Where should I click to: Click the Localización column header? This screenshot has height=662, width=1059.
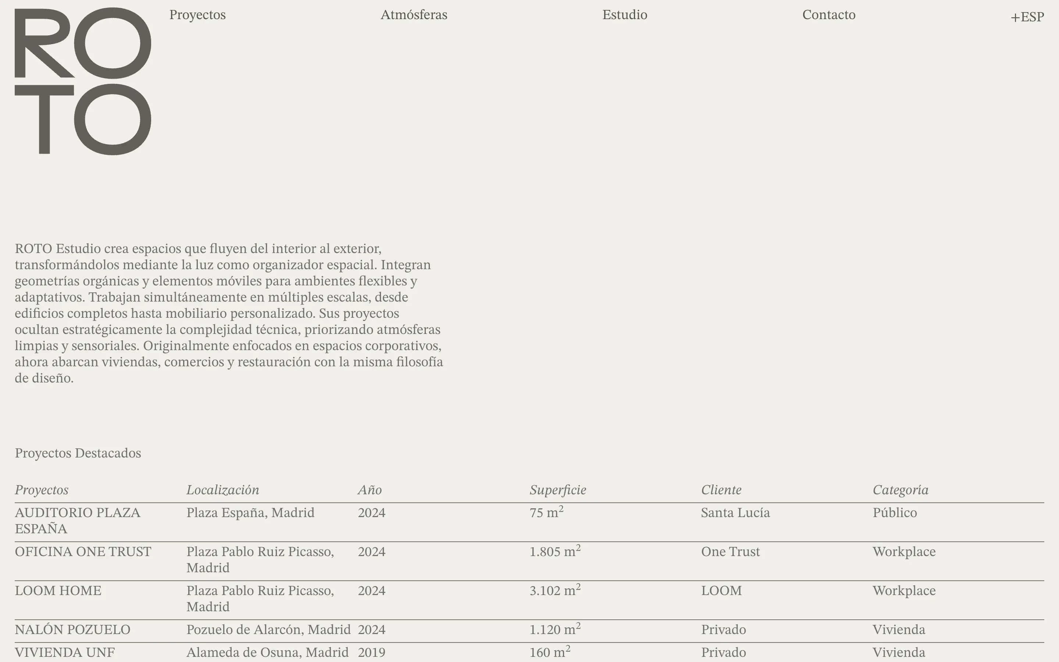[223, 490]
